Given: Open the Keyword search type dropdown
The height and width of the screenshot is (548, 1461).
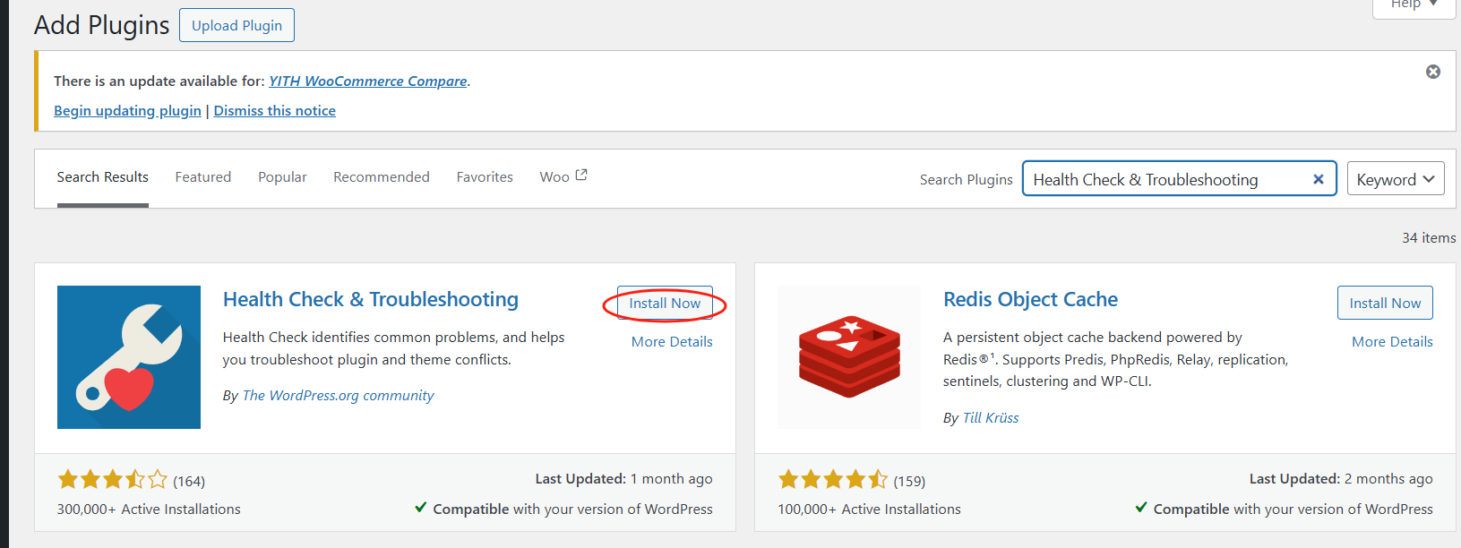Looking at the screenshot, I should 1395,179.
